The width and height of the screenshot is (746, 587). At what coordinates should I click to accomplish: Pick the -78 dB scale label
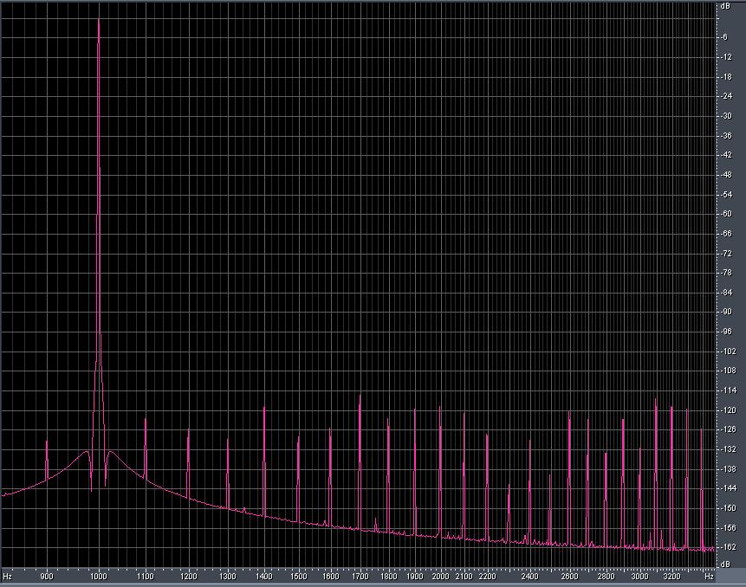[x=726, y=273]
